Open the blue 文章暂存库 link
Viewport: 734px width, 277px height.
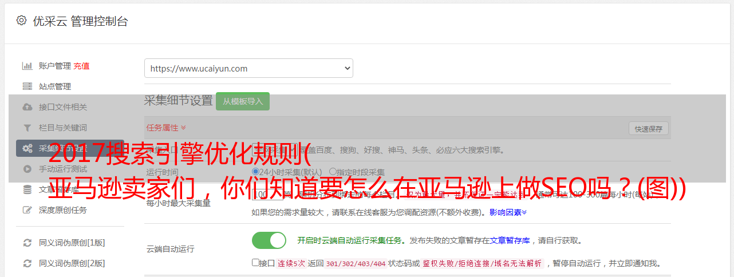(510, 240)
